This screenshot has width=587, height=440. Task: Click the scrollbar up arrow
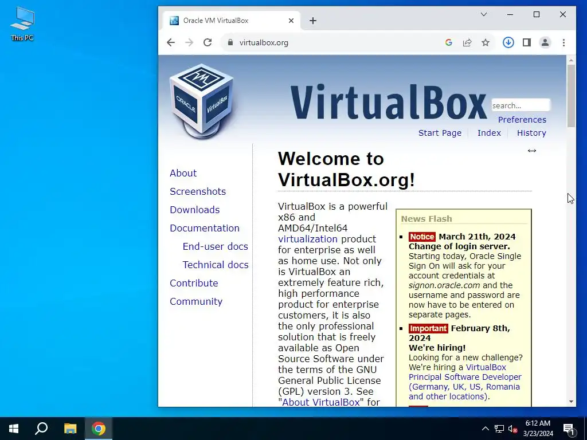click(571, 60)
